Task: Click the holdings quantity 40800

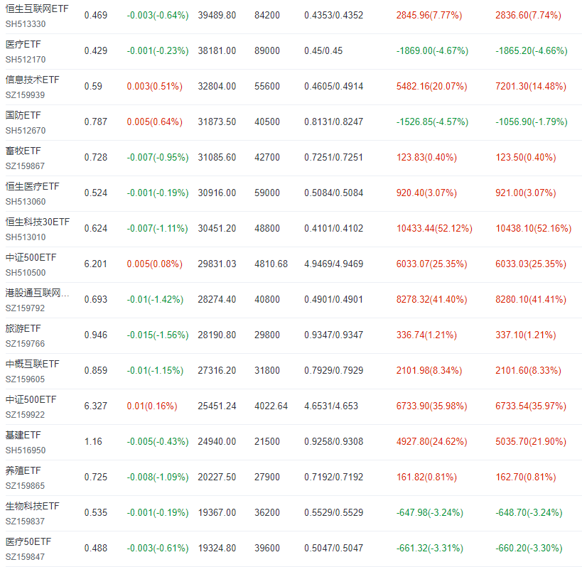Action: pyautogui.click(x=267, y=299)
